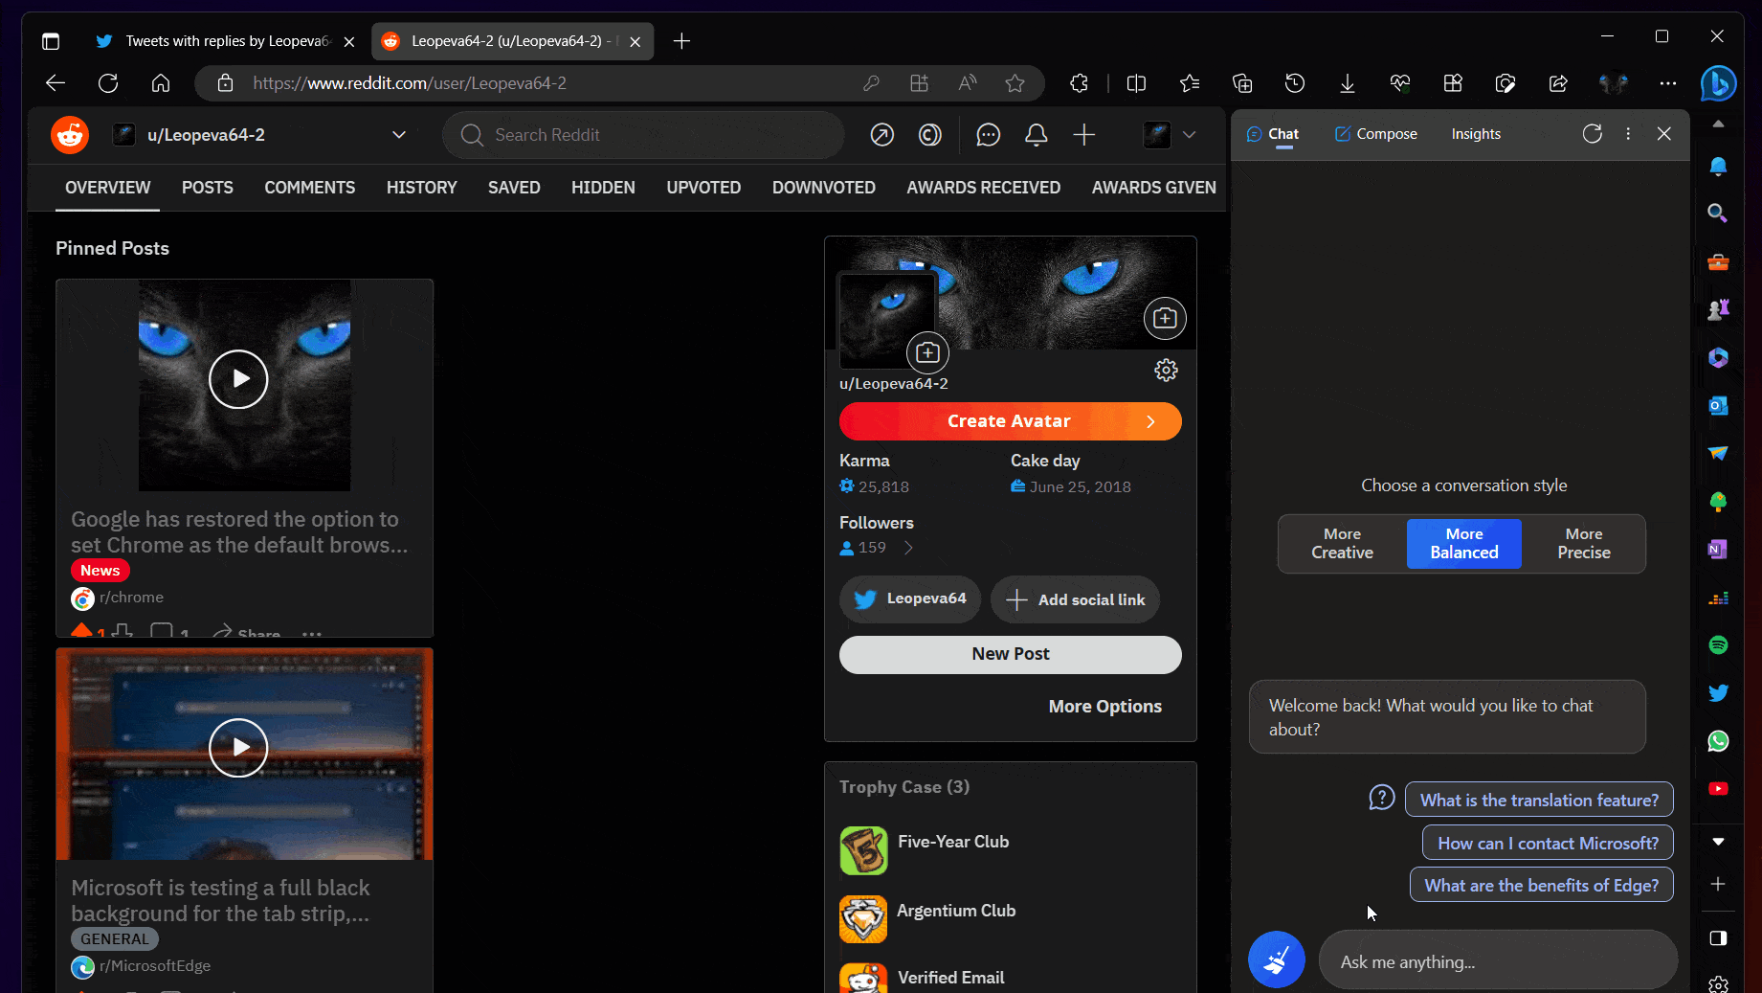Click Read aloud icon in address bar
The image size is (1762, 993).
pyautogui.click(x=967, y=83)
